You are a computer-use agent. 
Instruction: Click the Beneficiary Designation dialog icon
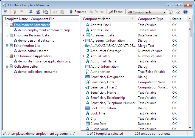(x=88, y=77)
